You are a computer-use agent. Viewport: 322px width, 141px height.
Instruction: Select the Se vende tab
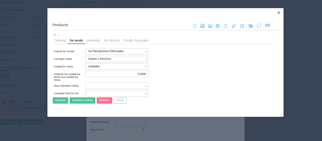pos(76,41)
